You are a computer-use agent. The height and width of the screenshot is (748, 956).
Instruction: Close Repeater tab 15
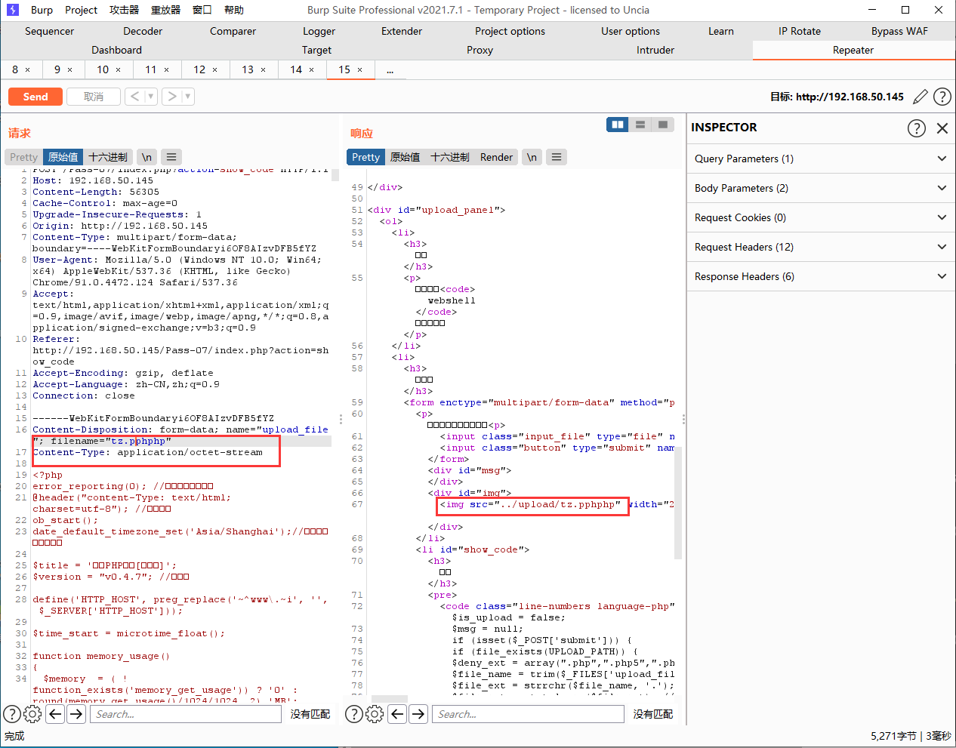point(360,69)
